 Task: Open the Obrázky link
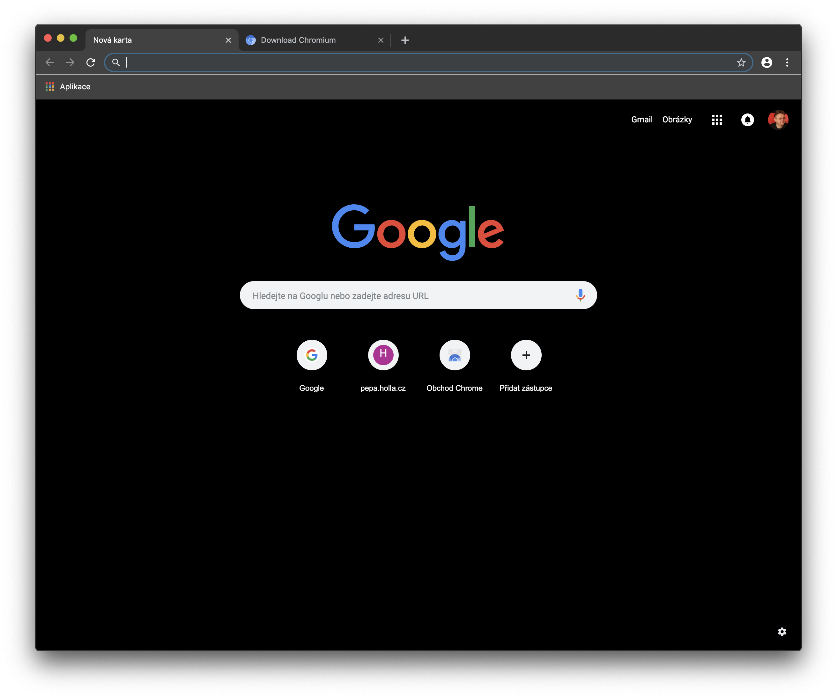pyautogui.click(x=677, y=120)
